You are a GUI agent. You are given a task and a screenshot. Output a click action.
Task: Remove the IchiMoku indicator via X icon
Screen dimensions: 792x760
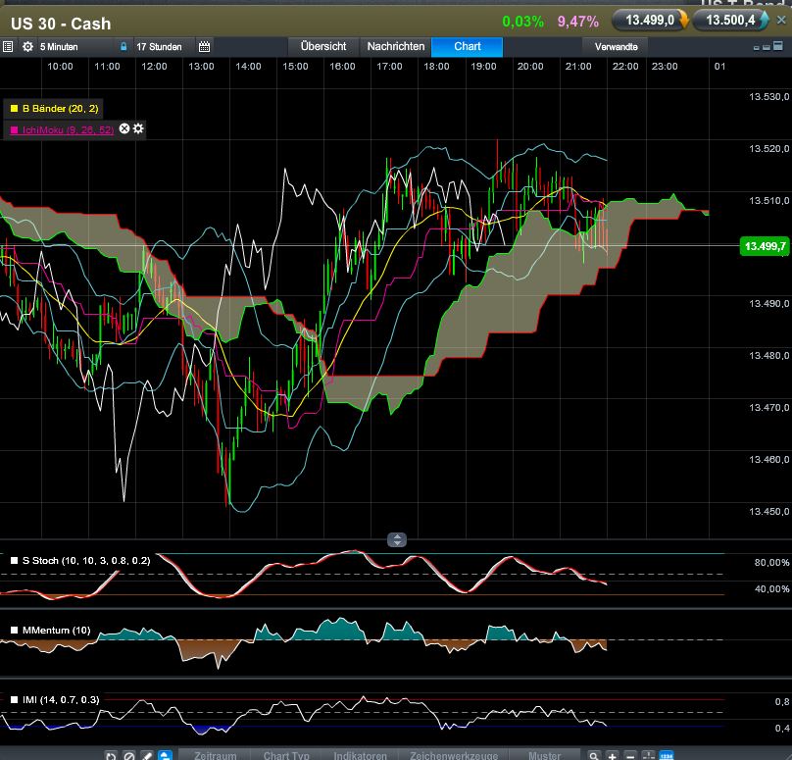(x=124, y=128)
